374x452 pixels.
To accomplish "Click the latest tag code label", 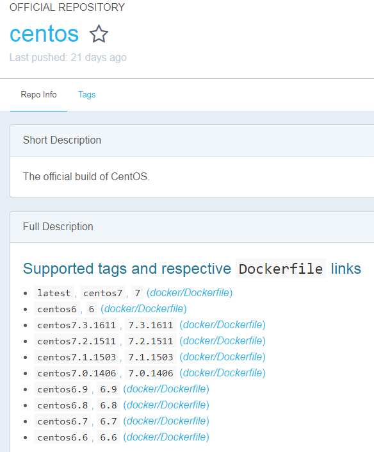I will [x=54, y=293].
